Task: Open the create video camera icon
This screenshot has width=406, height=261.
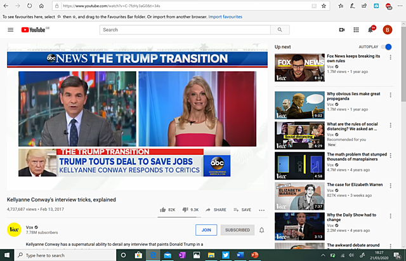Action: [x=342, y=30]
